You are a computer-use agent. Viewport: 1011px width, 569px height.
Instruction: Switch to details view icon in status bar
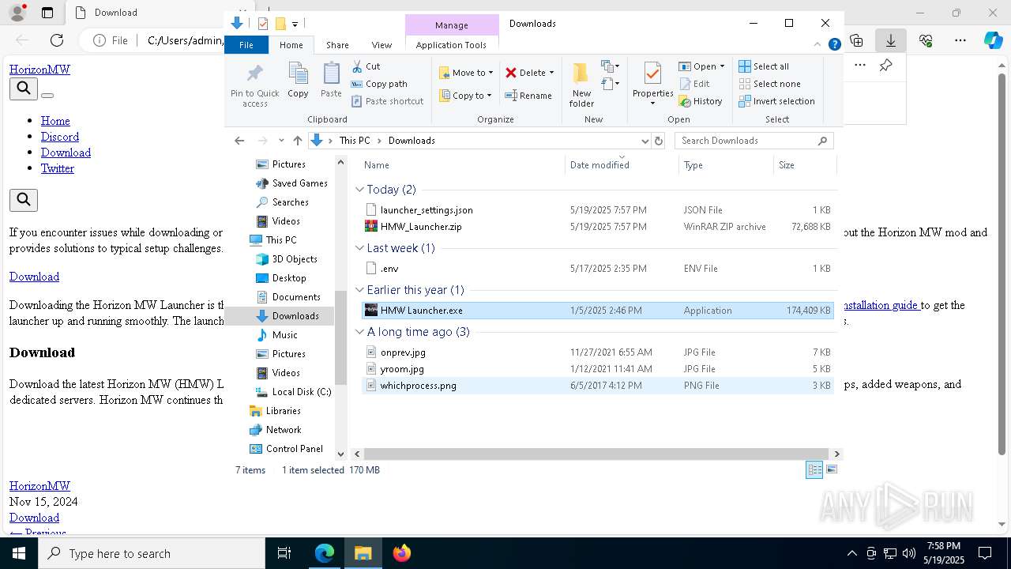[814, 469]
